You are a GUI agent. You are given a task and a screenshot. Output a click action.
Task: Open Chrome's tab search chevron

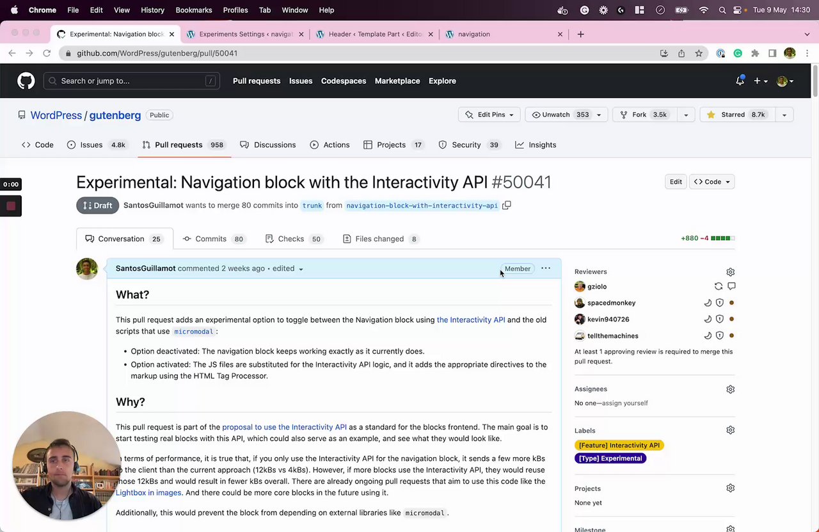807,34
